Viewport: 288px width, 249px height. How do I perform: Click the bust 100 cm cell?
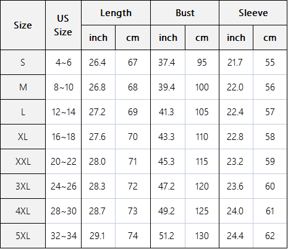click(x=202, y=87)
